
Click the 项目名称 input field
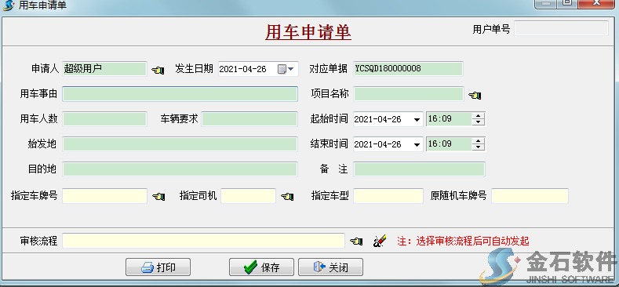point(409,94)
